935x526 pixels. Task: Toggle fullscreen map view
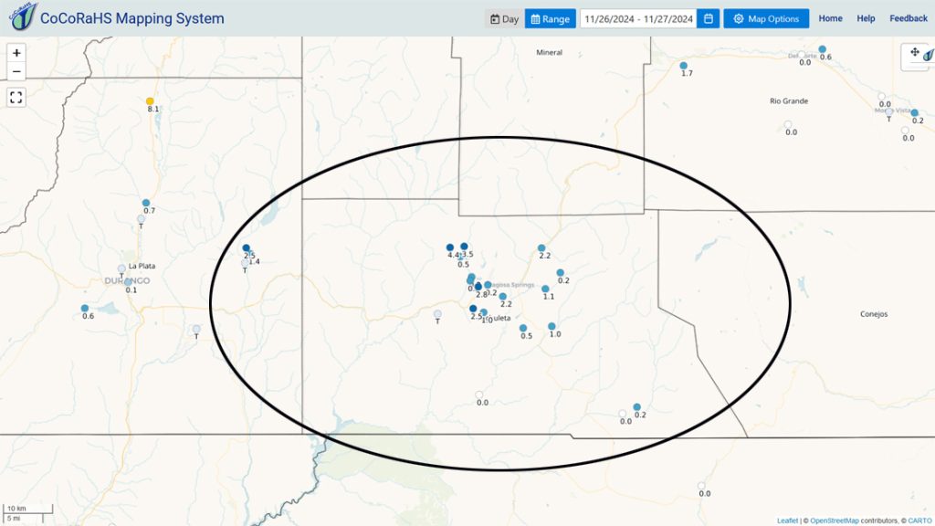[x=16, y=97]
